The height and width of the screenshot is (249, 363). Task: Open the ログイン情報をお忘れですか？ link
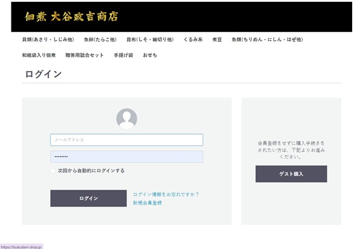click(x=166, y=194)
